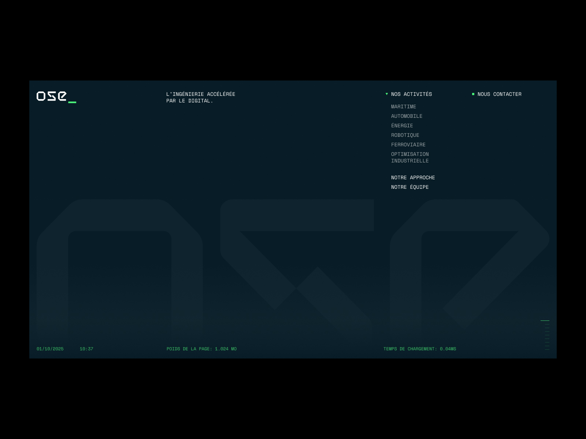Click the bottom tick of the scroll indicator

(547, 349)
